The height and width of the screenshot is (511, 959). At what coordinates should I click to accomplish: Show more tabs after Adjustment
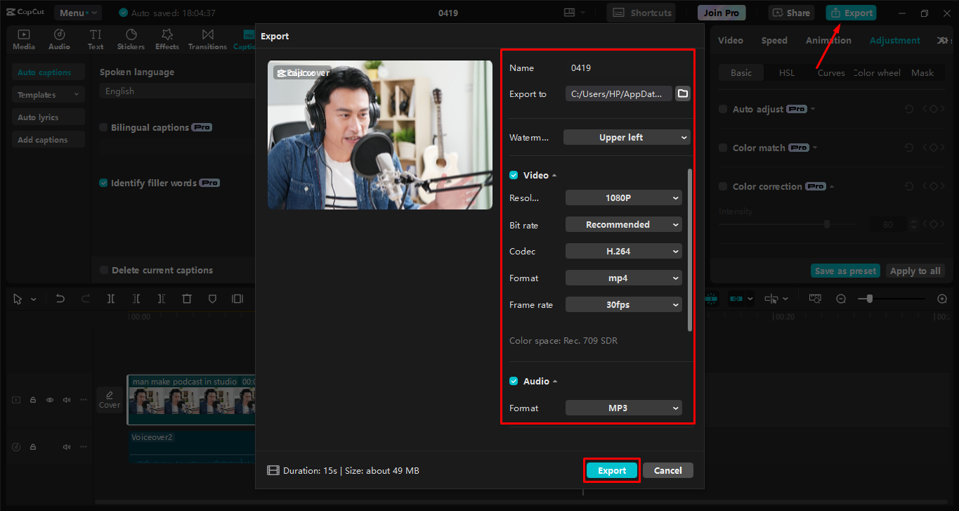tap(944, 41)
